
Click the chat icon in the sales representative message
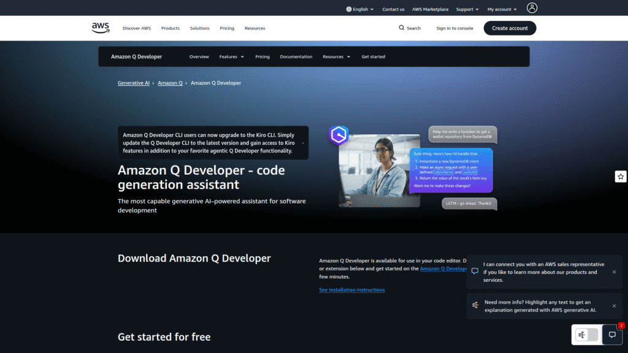474,270
